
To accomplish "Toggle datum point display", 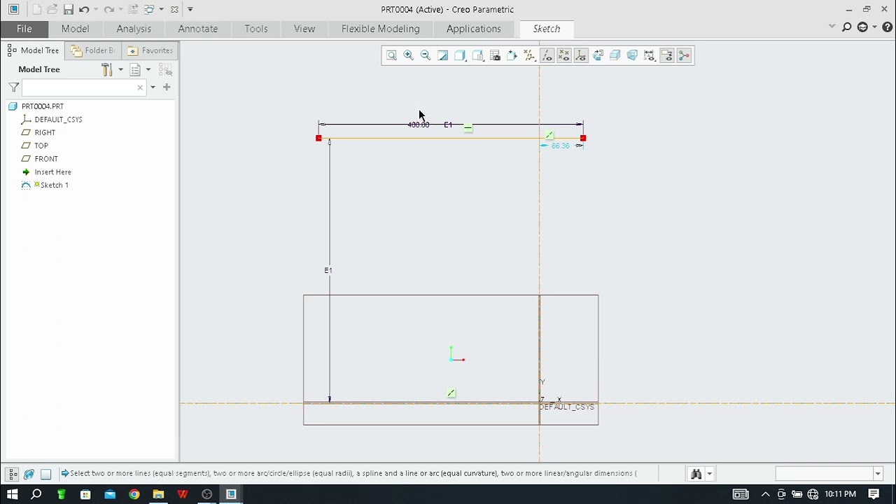I will [x=563, y=55].
